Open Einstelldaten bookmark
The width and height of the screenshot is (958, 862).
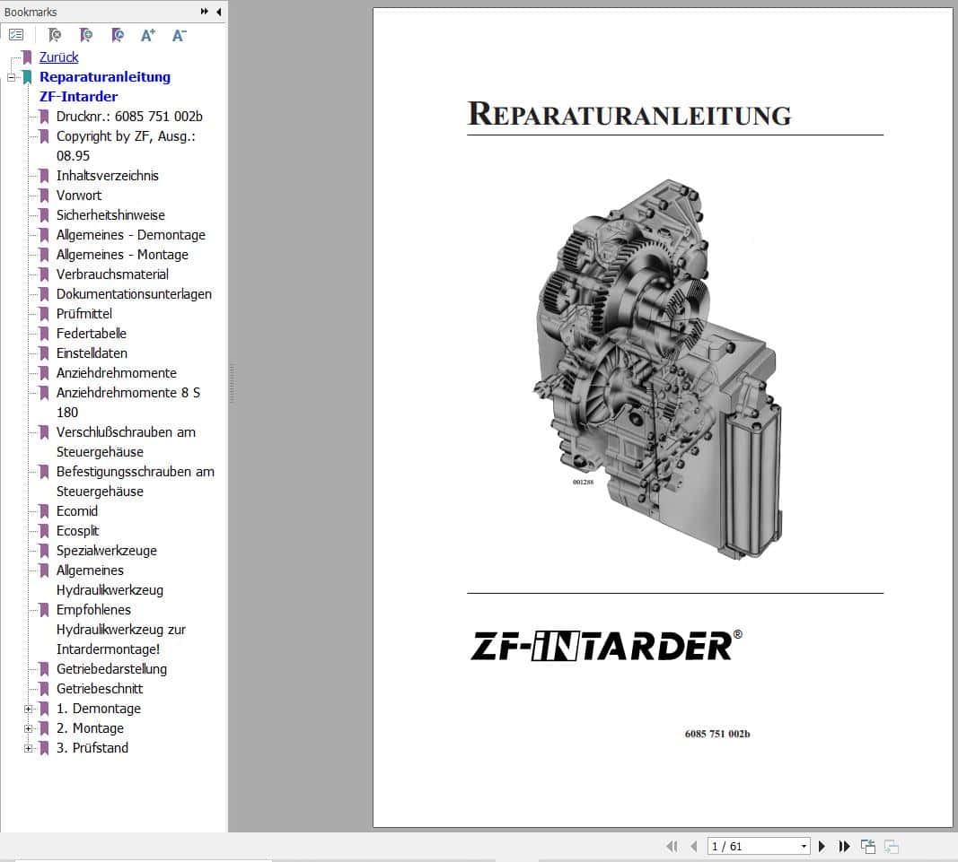point(92,353)
